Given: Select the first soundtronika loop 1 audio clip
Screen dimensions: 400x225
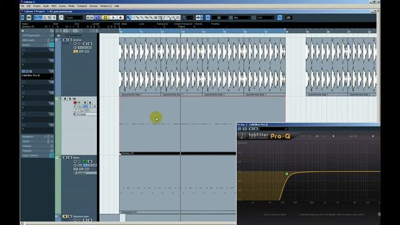Looking at the screenshot, I should click(140, 67).
